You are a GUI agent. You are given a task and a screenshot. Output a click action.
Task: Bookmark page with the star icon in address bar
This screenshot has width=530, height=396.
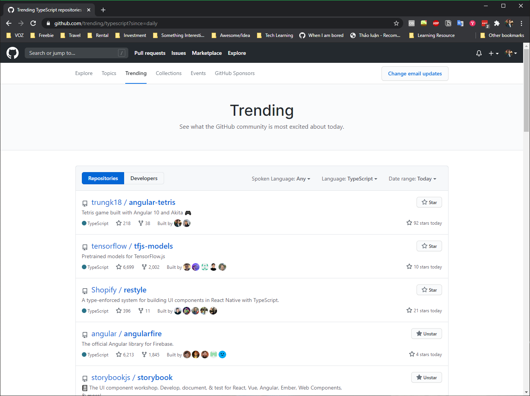click(396, 23)
